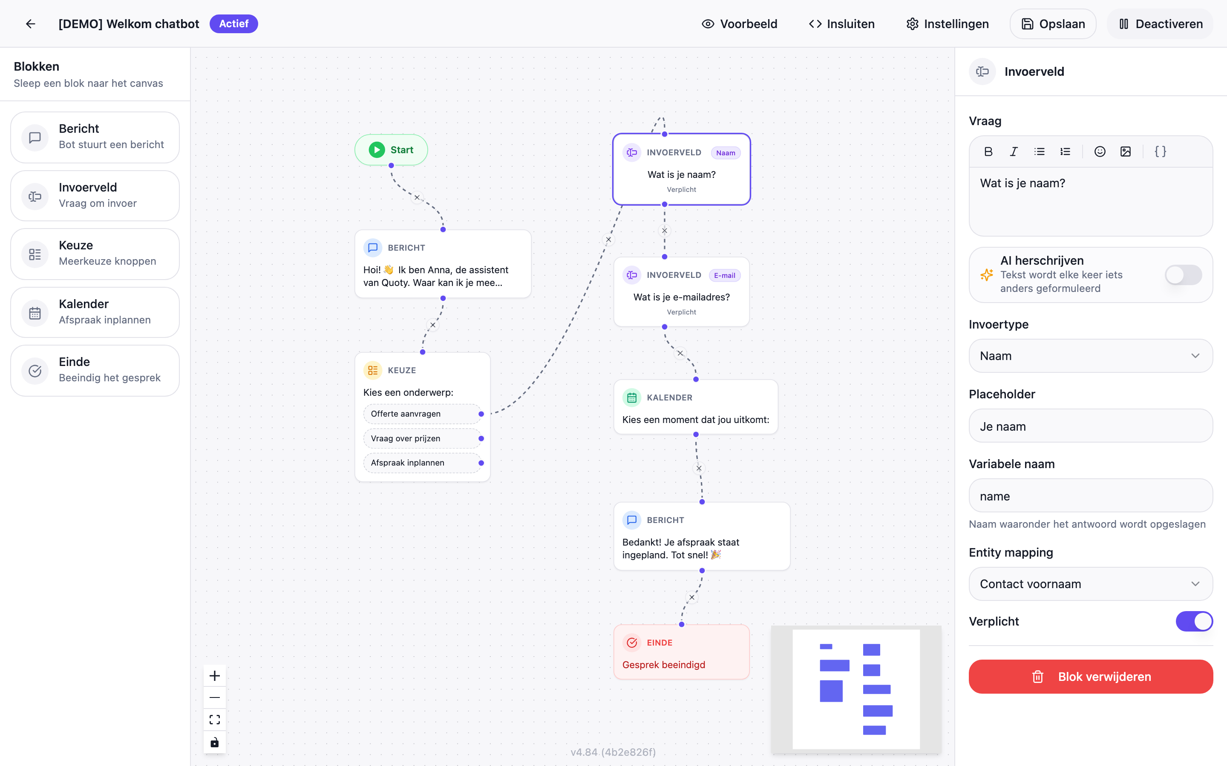Zoom out on the canvas
This screenshot has width=1227, height=766.
pos(214,697)
